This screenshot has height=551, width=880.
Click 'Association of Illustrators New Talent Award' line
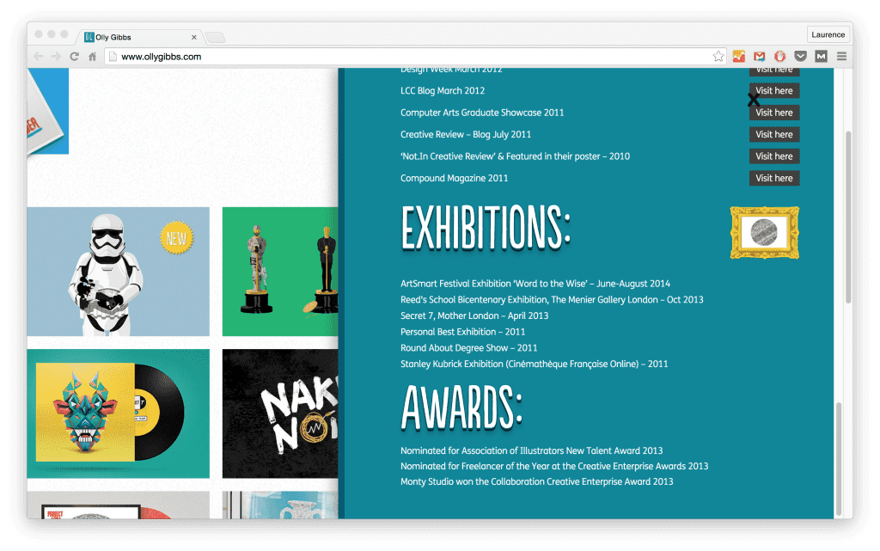(531, 450)
